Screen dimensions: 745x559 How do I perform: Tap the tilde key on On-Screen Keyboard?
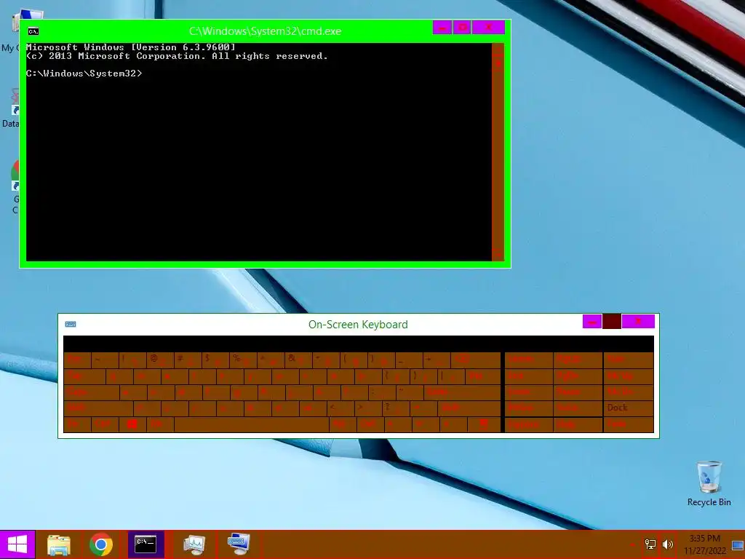point(105,360)
